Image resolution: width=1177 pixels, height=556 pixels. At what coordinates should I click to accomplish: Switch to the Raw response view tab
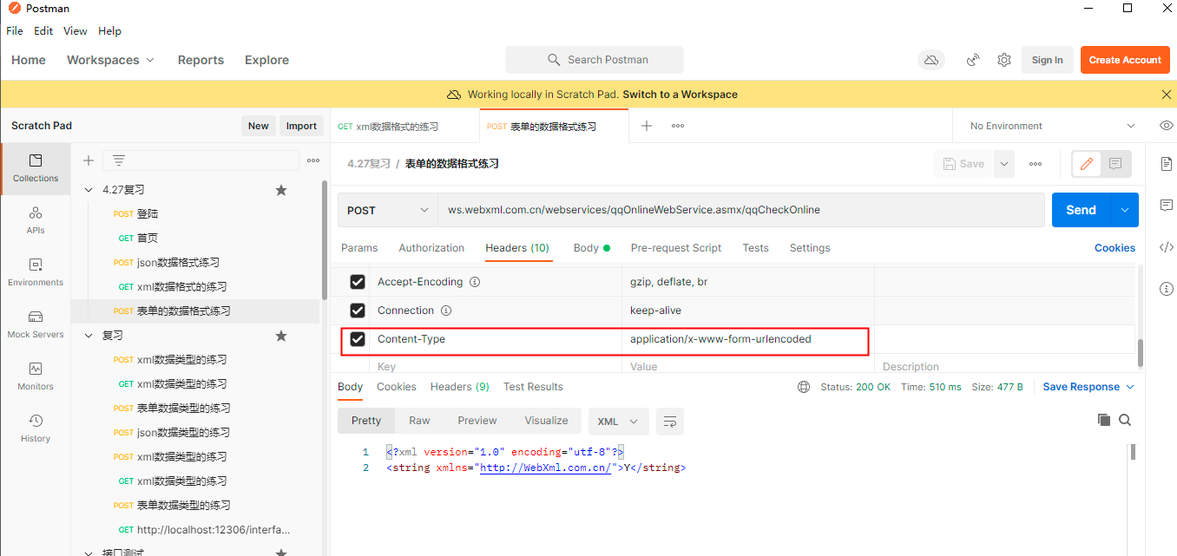pos(419,421)
